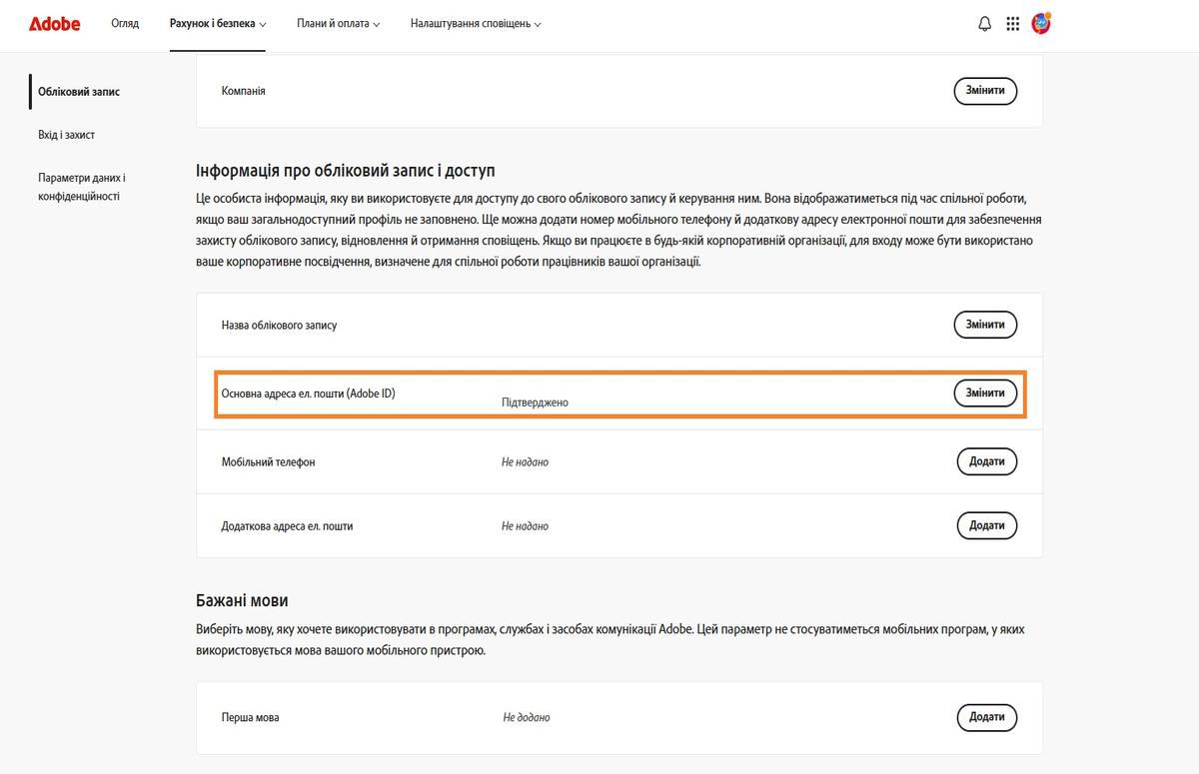The image size is (1199, 774).
Task: Change the primary Adobe ID email address
Action: [985, 392]
